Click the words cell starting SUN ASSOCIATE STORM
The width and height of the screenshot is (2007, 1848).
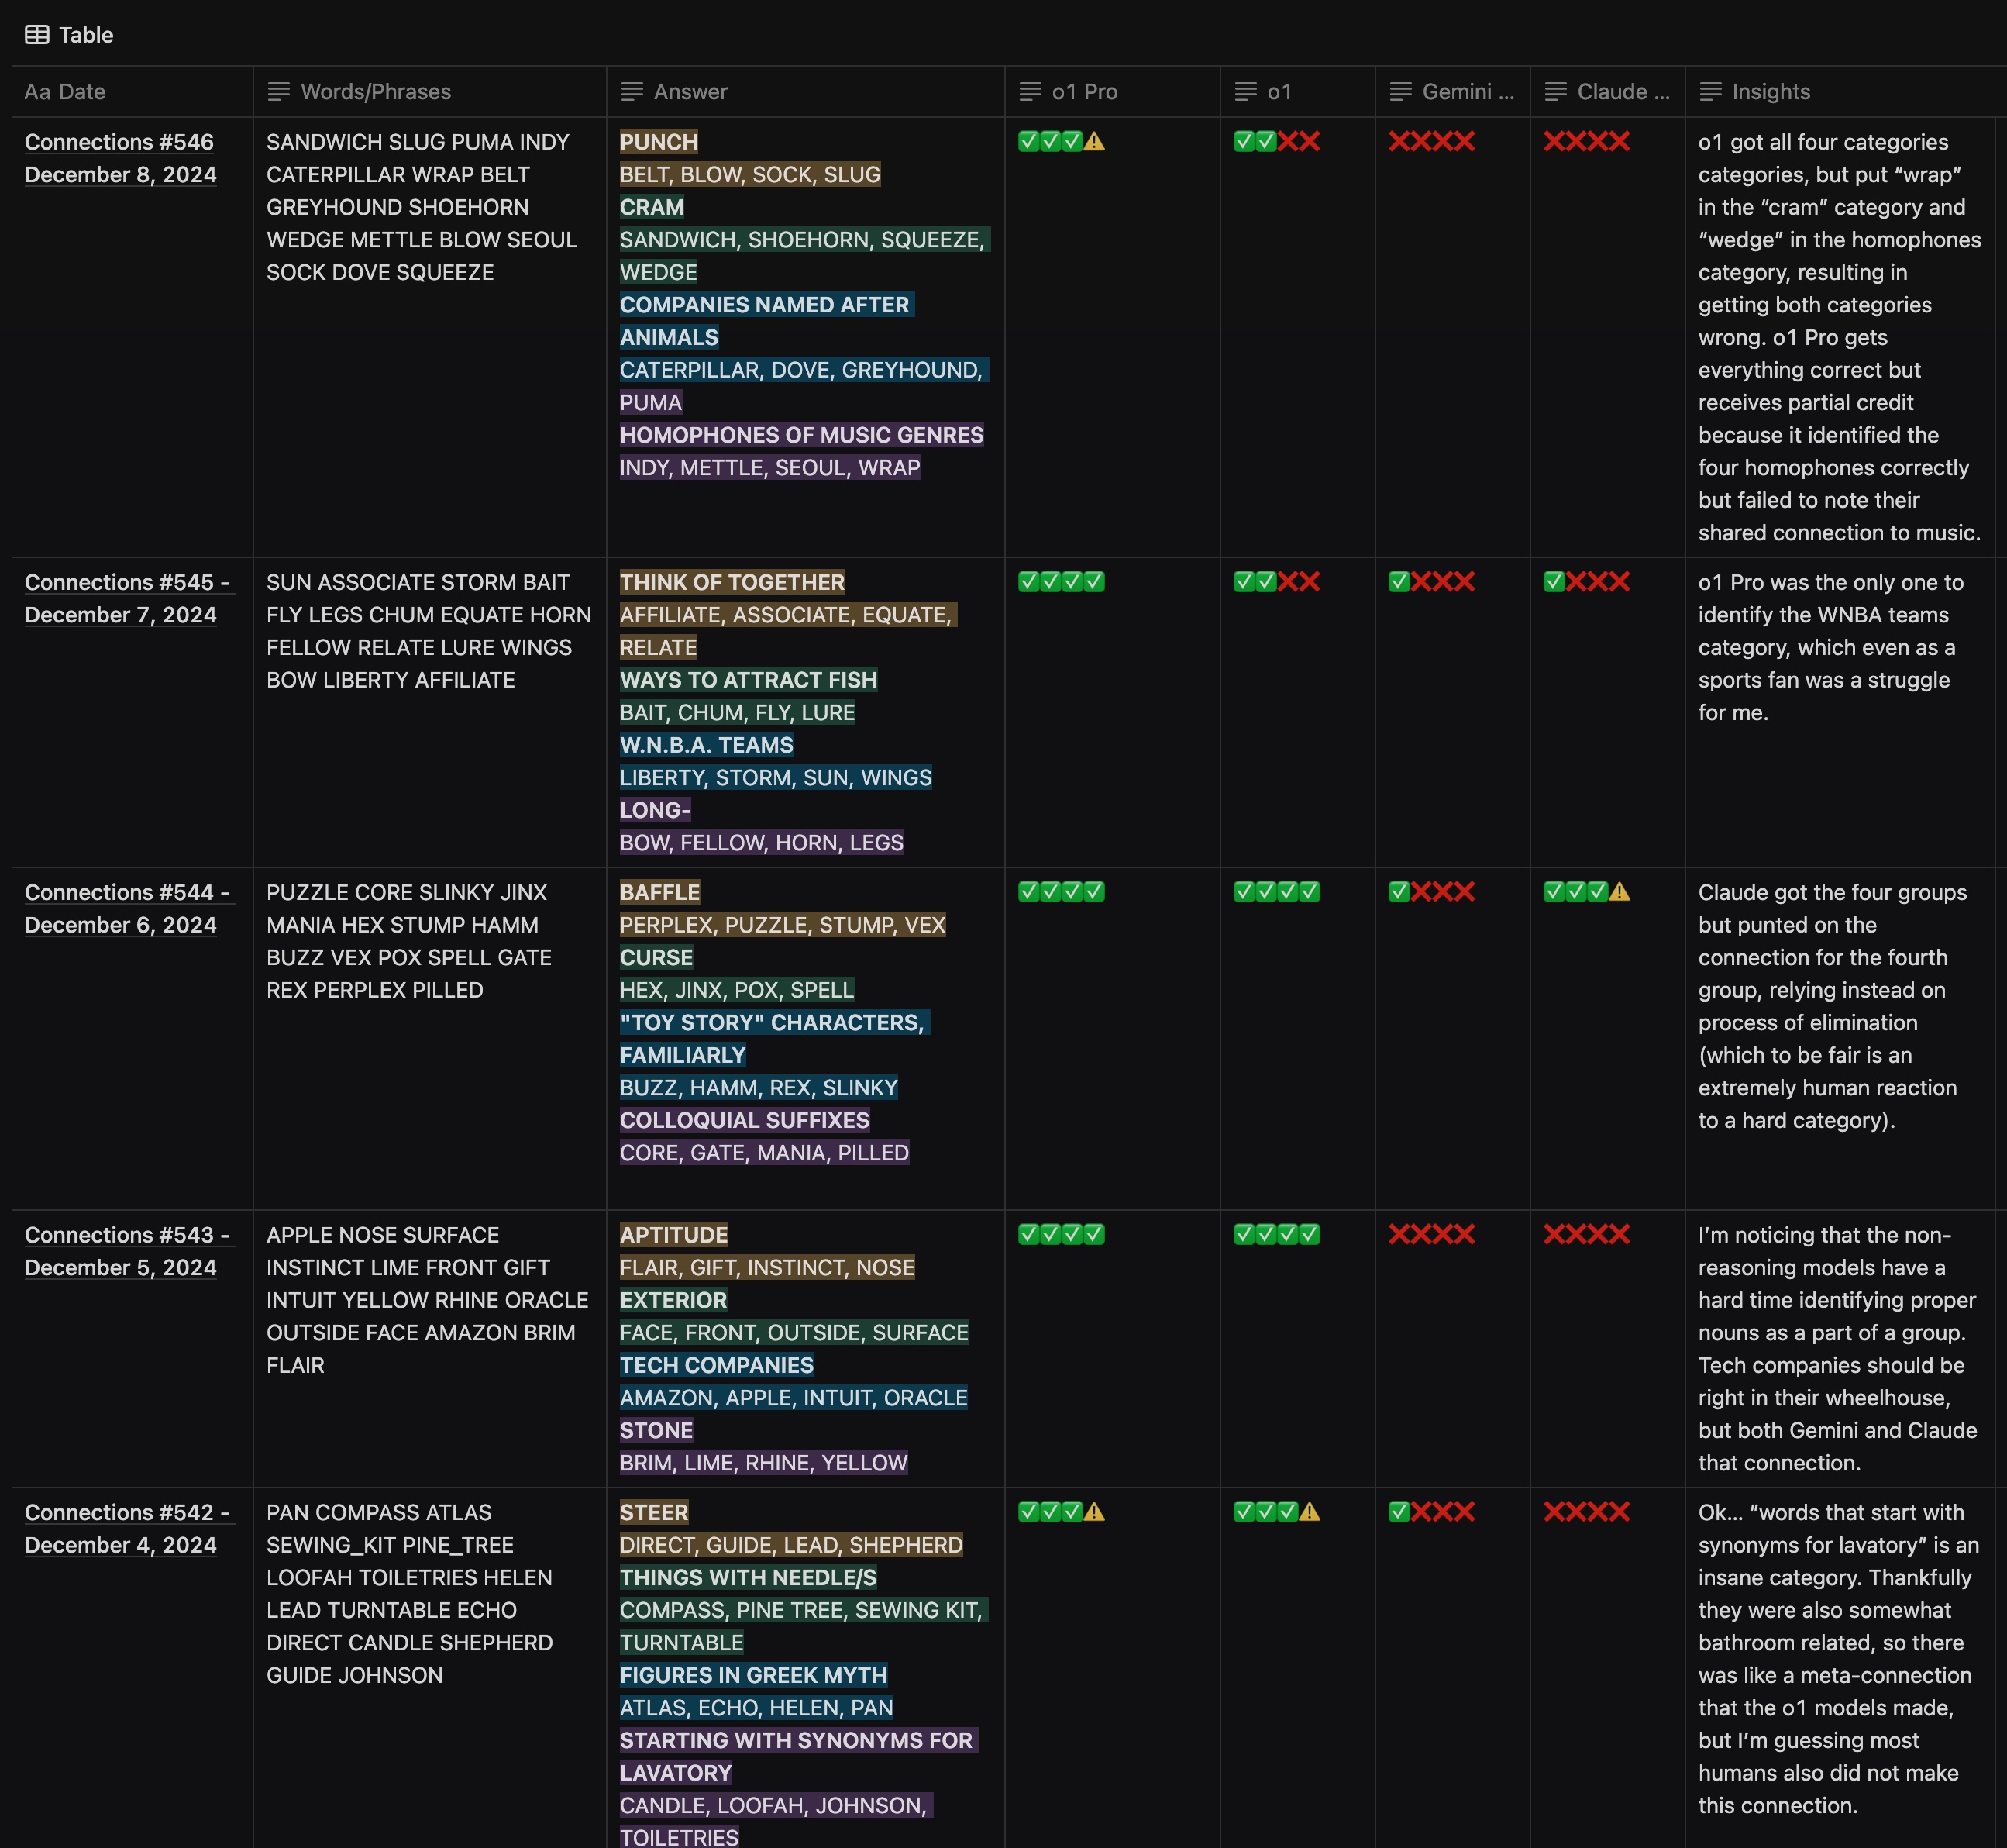[x=429, y=631]
